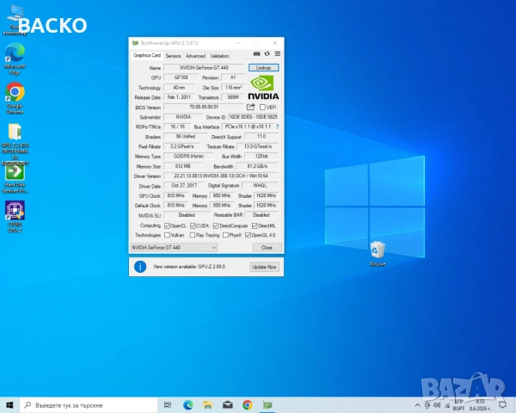
Task: Click the NVIDIA logo in GPU-Z
Action: (263, 88)
